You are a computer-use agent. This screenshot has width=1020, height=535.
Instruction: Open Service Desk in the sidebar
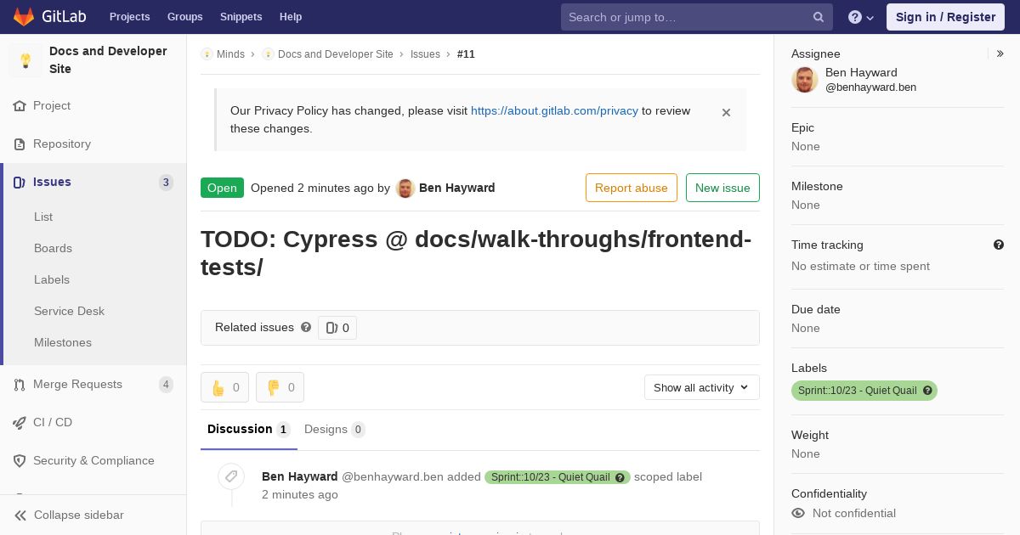click(x=69, y=311)
